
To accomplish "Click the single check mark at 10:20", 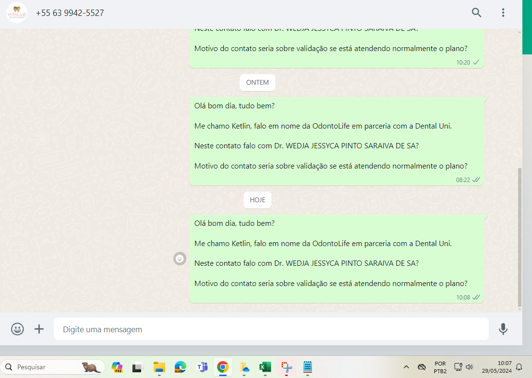I will (476, 63).
